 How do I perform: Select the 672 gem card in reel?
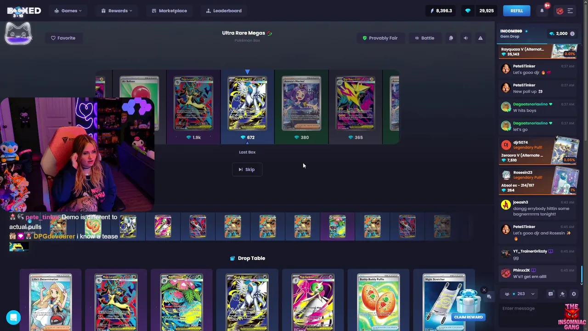pyautogui.click(x=247, y=107)
